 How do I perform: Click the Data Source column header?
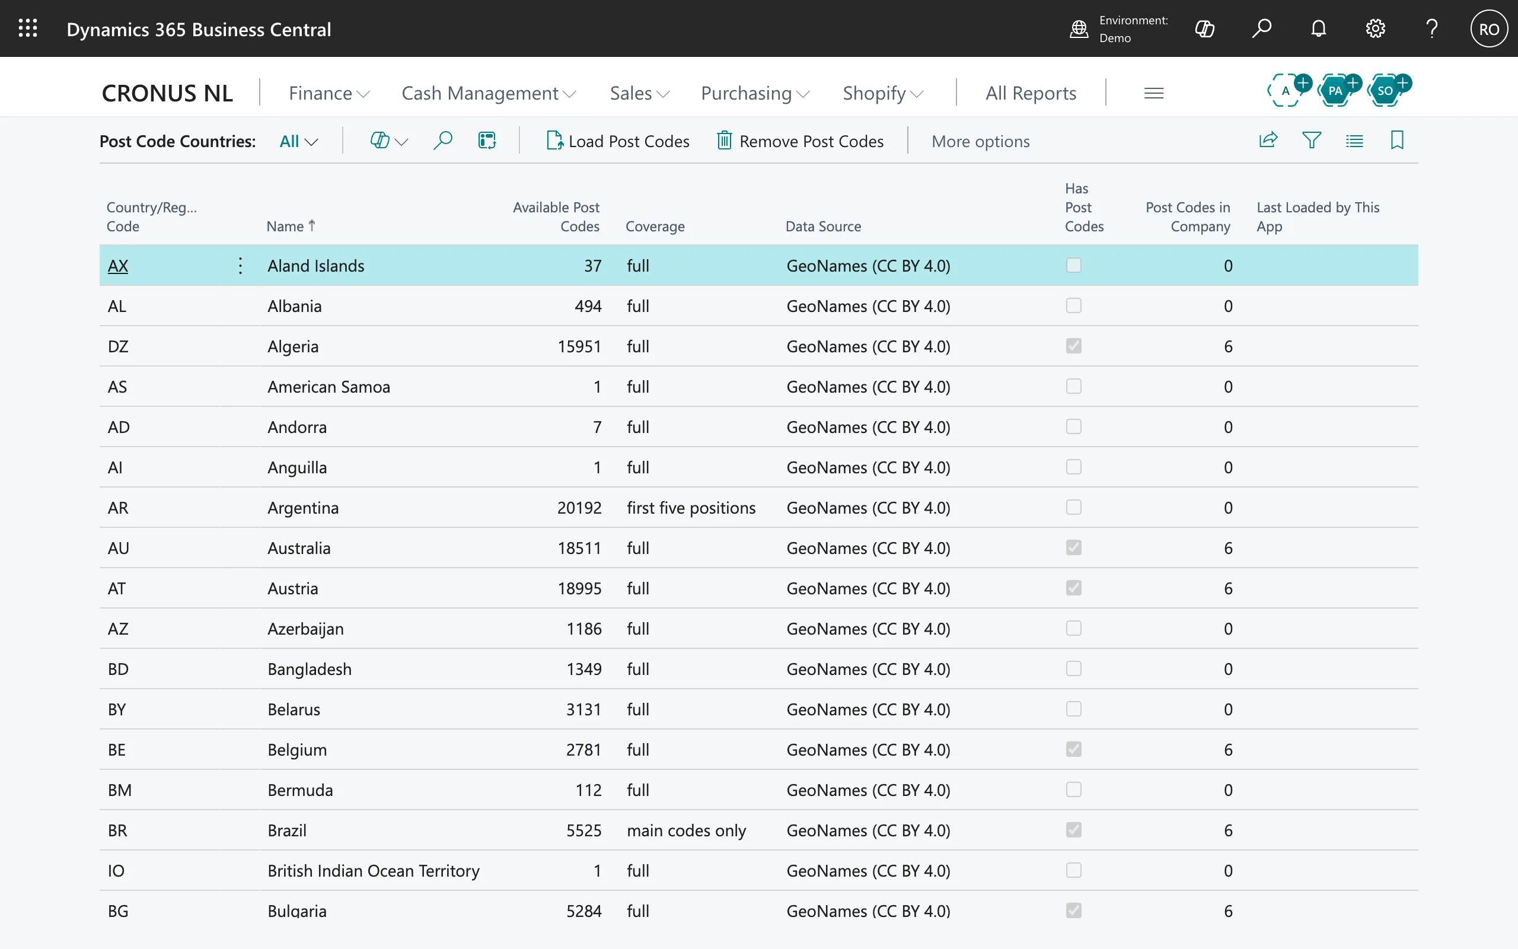(x=823, y=226)
